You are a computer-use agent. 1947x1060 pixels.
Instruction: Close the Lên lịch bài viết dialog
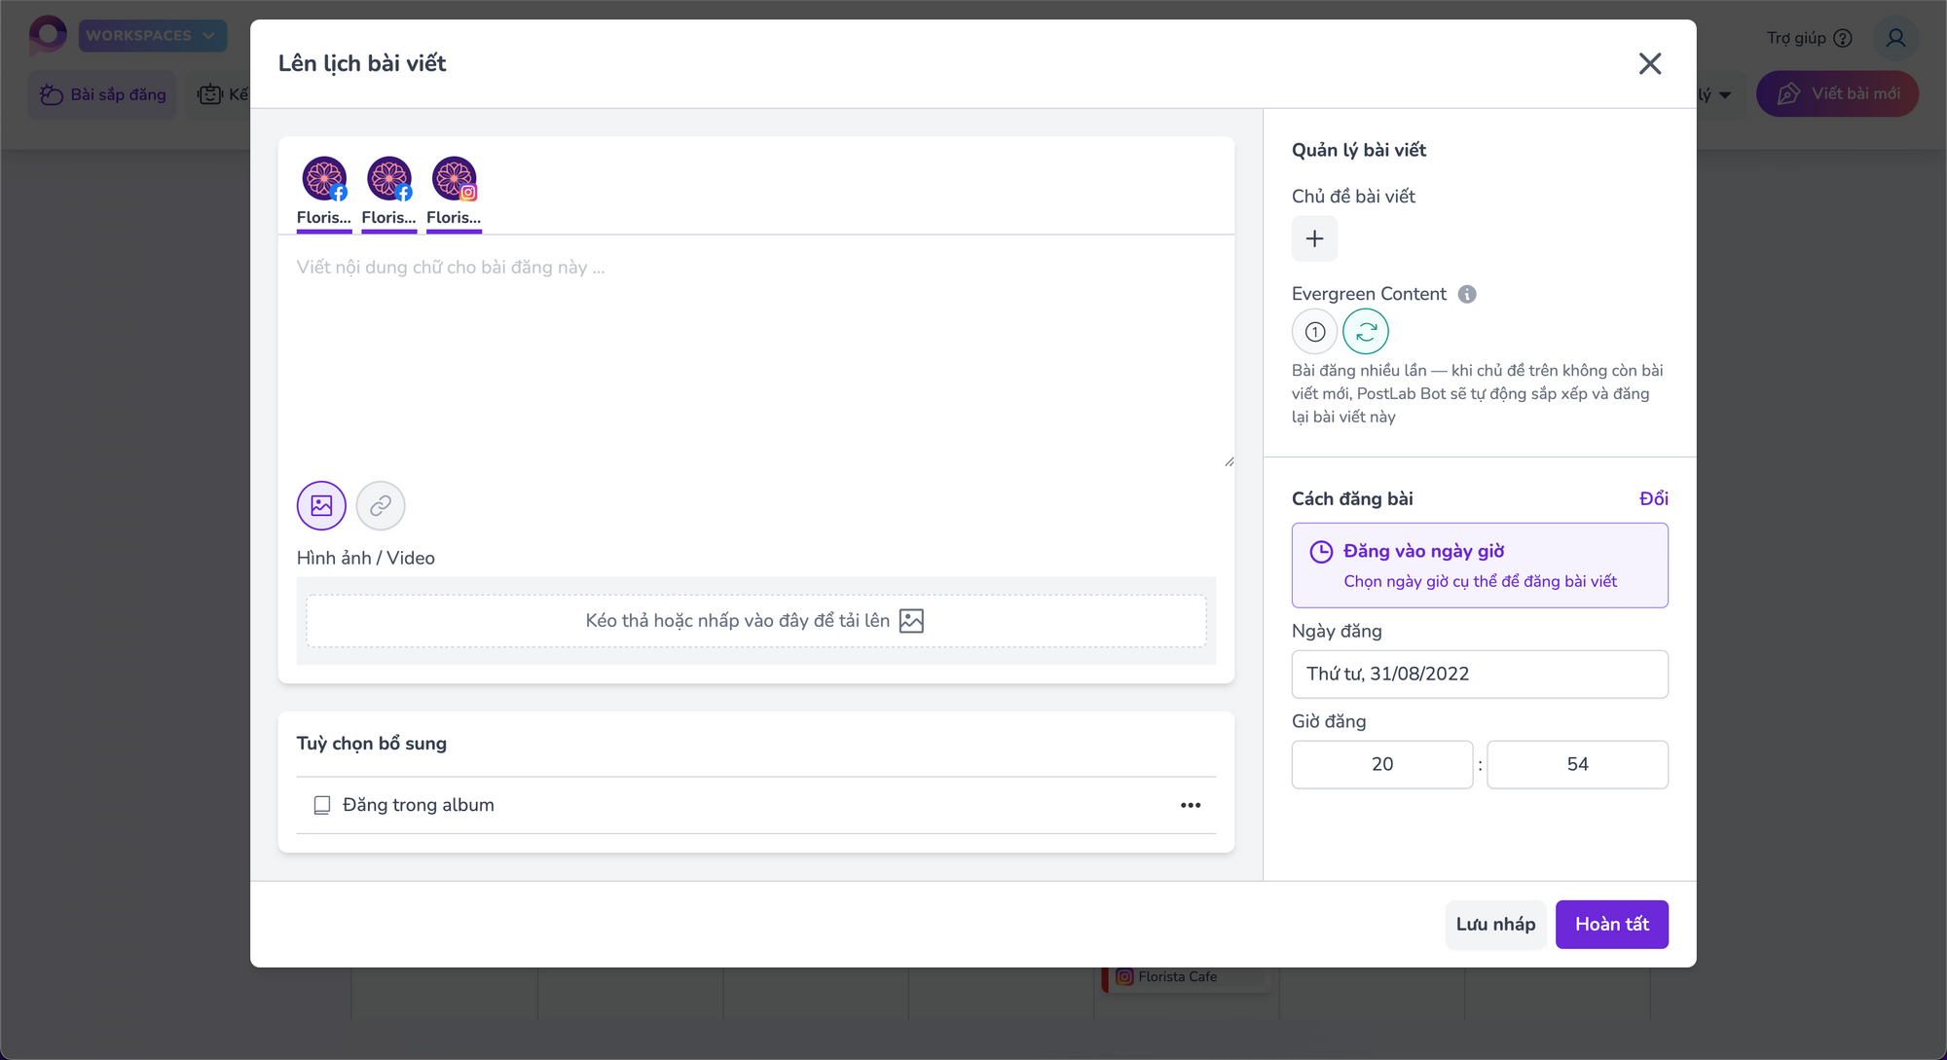click(x=1649, y=64)
